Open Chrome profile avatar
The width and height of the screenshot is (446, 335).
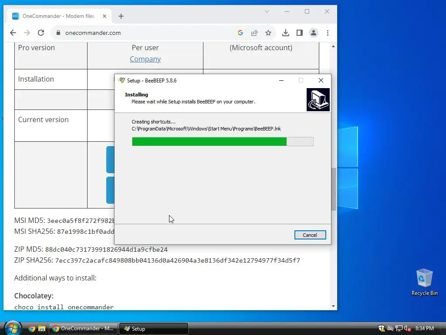coord(314,33)
